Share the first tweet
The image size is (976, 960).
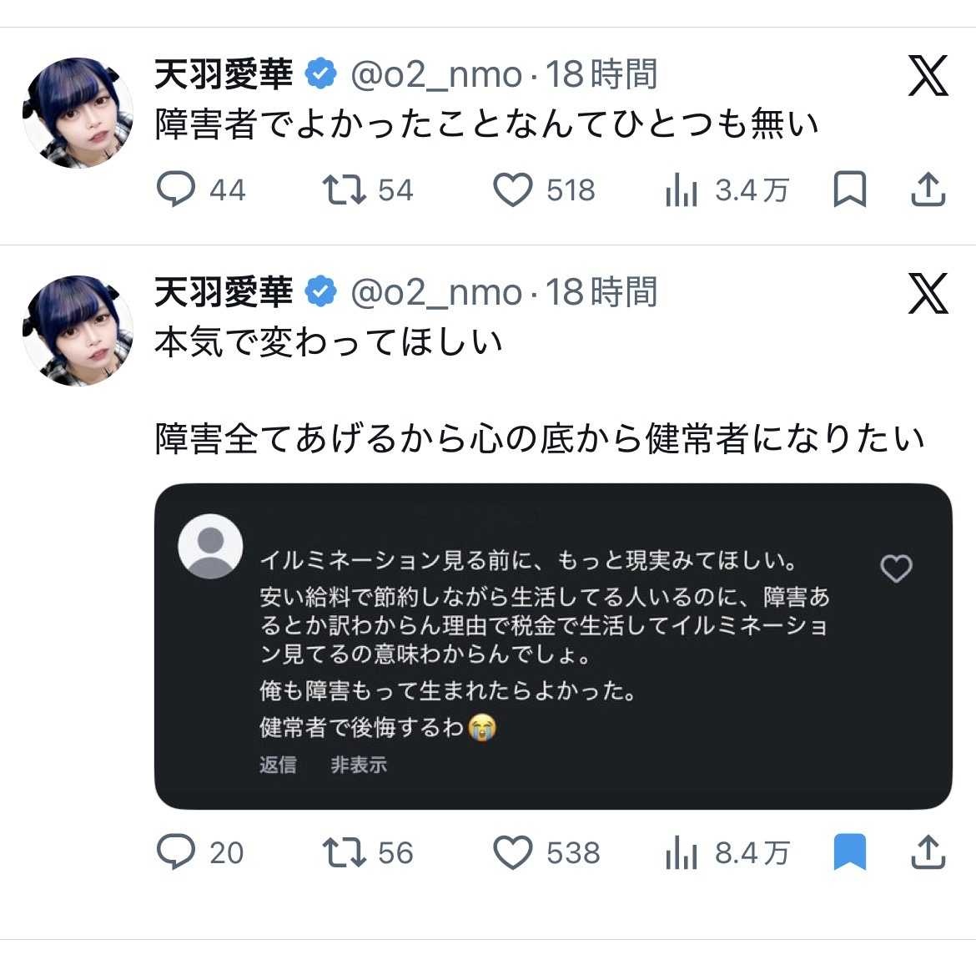928,189
